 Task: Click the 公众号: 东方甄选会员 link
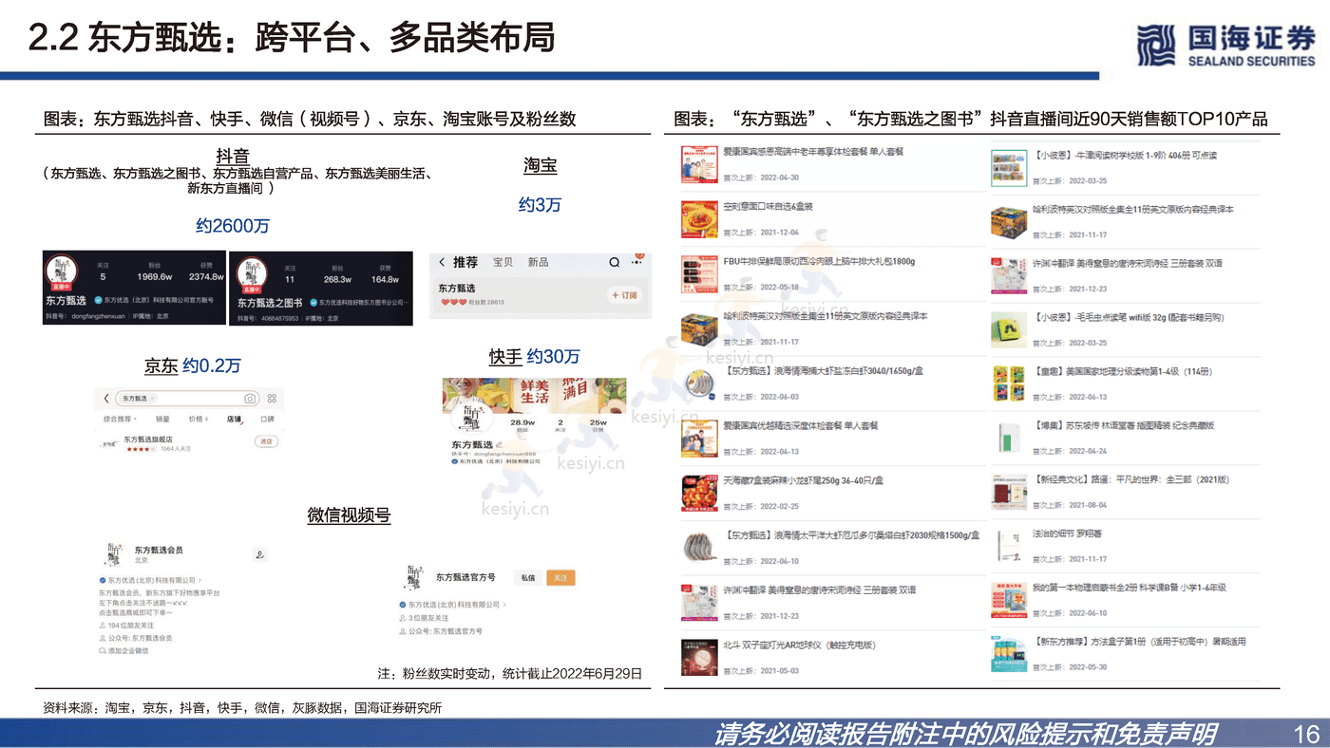click(x=136, y=638)
